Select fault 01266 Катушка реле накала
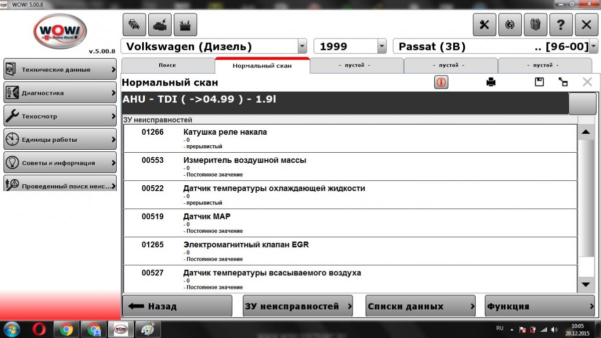 tap(350, 138)
